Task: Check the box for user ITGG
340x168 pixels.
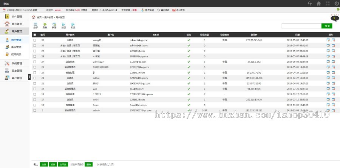Action: (x=35, y=83)
